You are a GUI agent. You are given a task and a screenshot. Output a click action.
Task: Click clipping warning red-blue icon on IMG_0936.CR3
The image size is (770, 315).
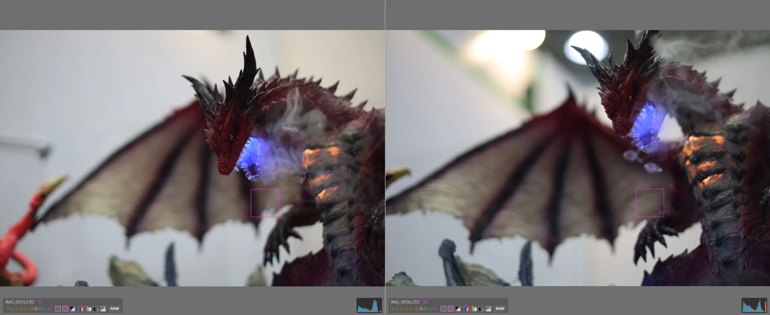[467, 309]
